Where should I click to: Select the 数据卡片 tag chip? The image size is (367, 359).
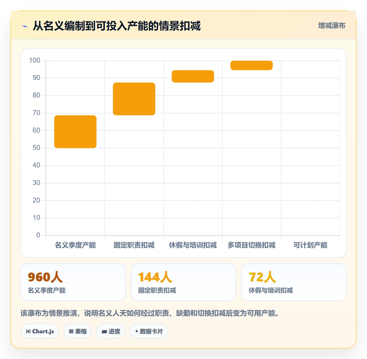click(149, 331)
